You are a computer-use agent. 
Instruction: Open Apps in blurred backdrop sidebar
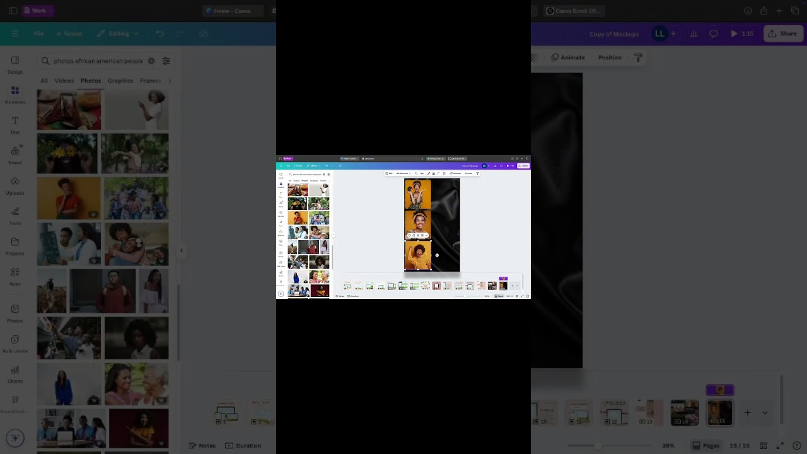[x=15, y=276]
